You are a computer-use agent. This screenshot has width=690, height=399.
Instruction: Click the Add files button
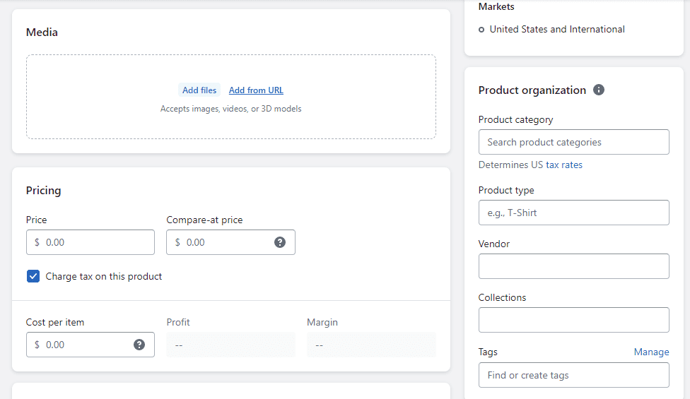click(199, 90)
